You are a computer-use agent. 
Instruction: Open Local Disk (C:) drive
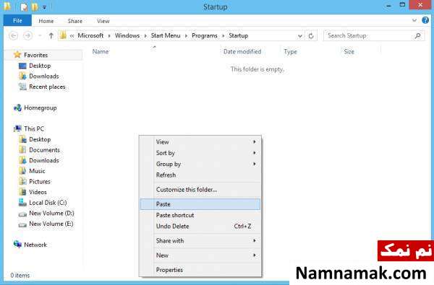pos(48,203)
